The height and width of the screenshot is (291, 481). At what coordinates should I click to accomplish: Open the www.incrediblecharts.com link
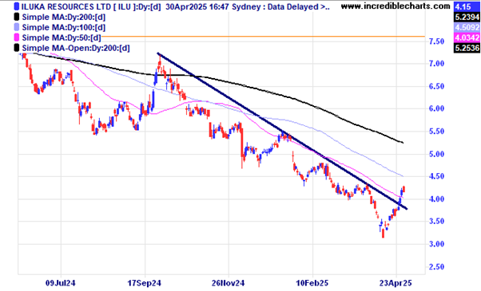pyautogui.click(x=396, y=6)
